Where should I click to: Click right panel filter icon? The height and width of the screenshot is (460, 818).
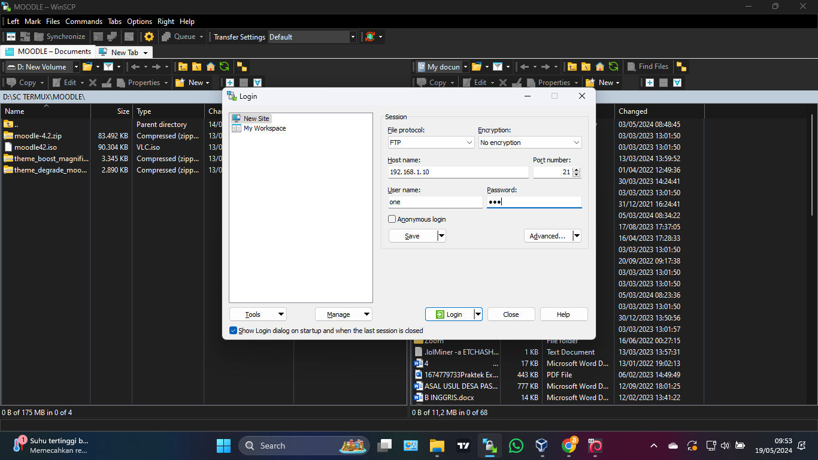coord(498,66)
